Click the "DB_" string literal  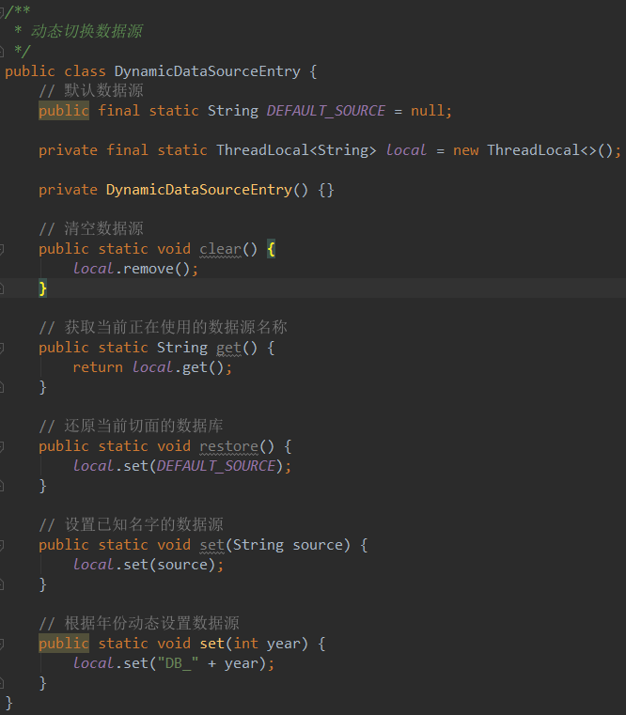(178, 663)
